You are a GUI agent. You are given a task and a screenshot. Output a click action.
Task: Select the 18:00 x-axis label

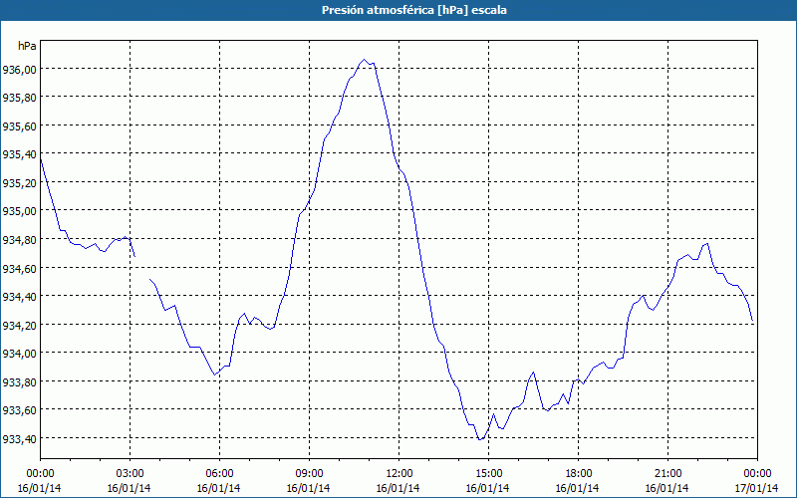[578, 474]
